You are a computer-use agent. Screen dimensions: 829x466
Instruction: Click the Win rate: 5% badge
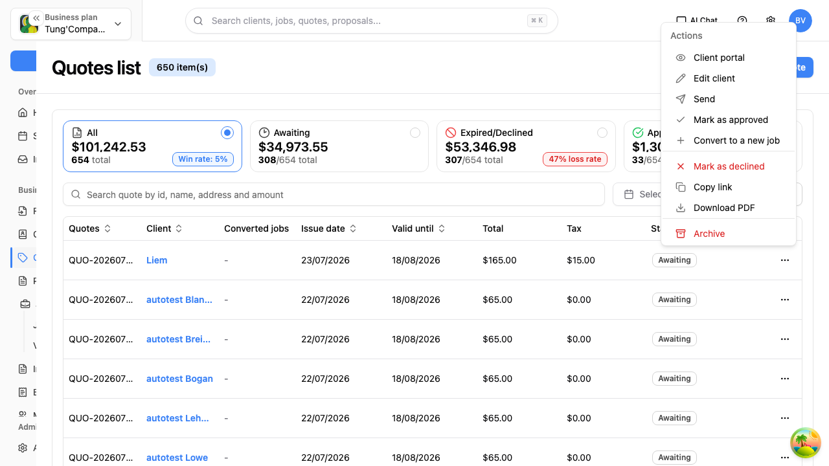[203, 159]
